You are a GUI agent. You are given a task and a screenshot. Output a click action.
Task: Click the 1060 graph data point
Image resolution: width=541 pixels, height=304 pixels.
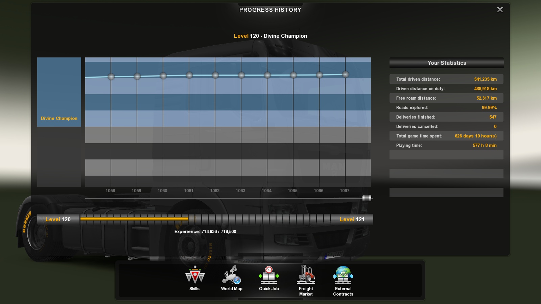click(x=163, y=76)
